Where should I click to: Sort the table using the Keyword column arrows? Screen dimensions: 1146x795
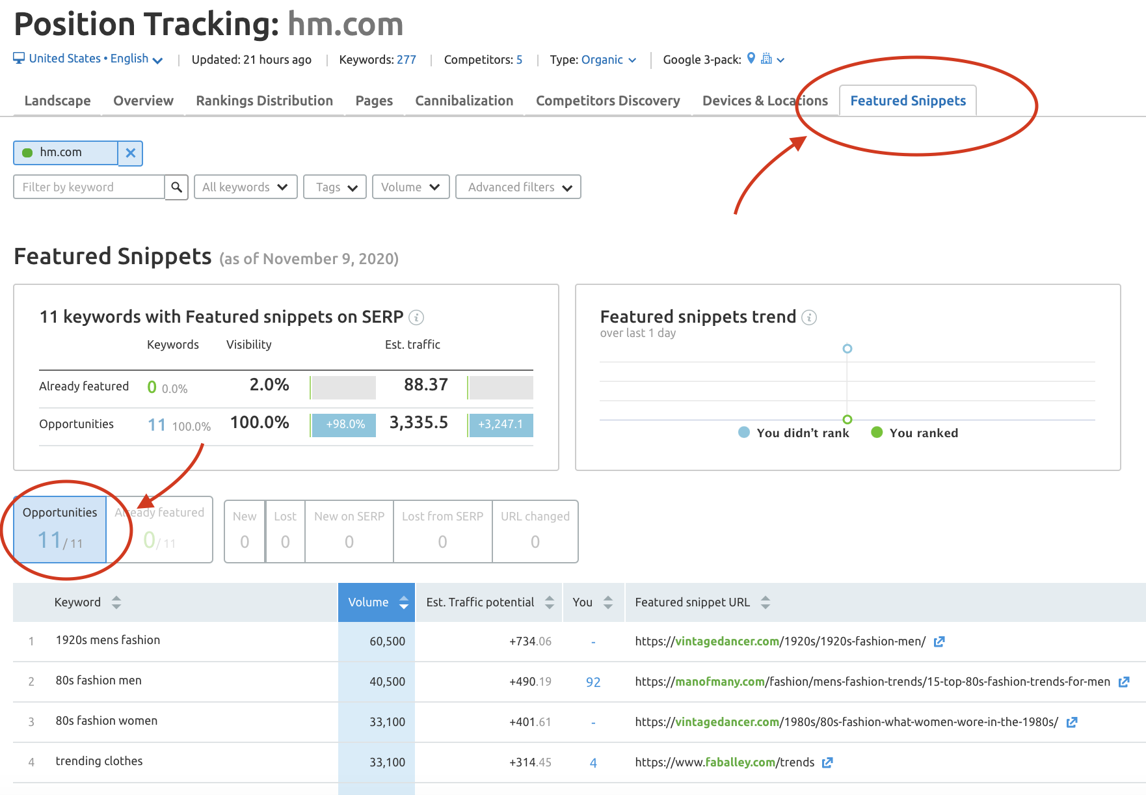pos(116,602)
